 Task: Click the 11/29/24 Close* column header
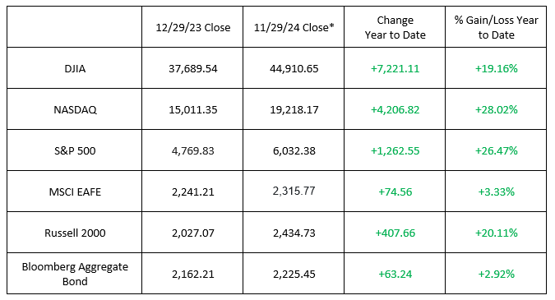tap(294, 27)
